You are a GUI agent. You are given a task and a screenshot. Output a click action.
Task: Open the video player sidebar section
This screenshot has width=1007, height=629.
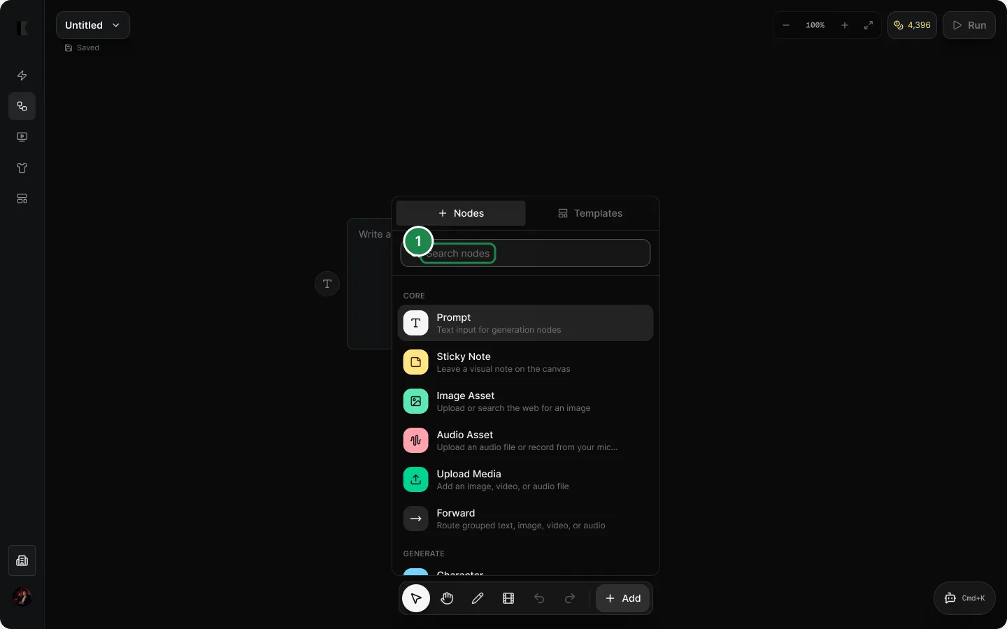[x=22, y=137]
